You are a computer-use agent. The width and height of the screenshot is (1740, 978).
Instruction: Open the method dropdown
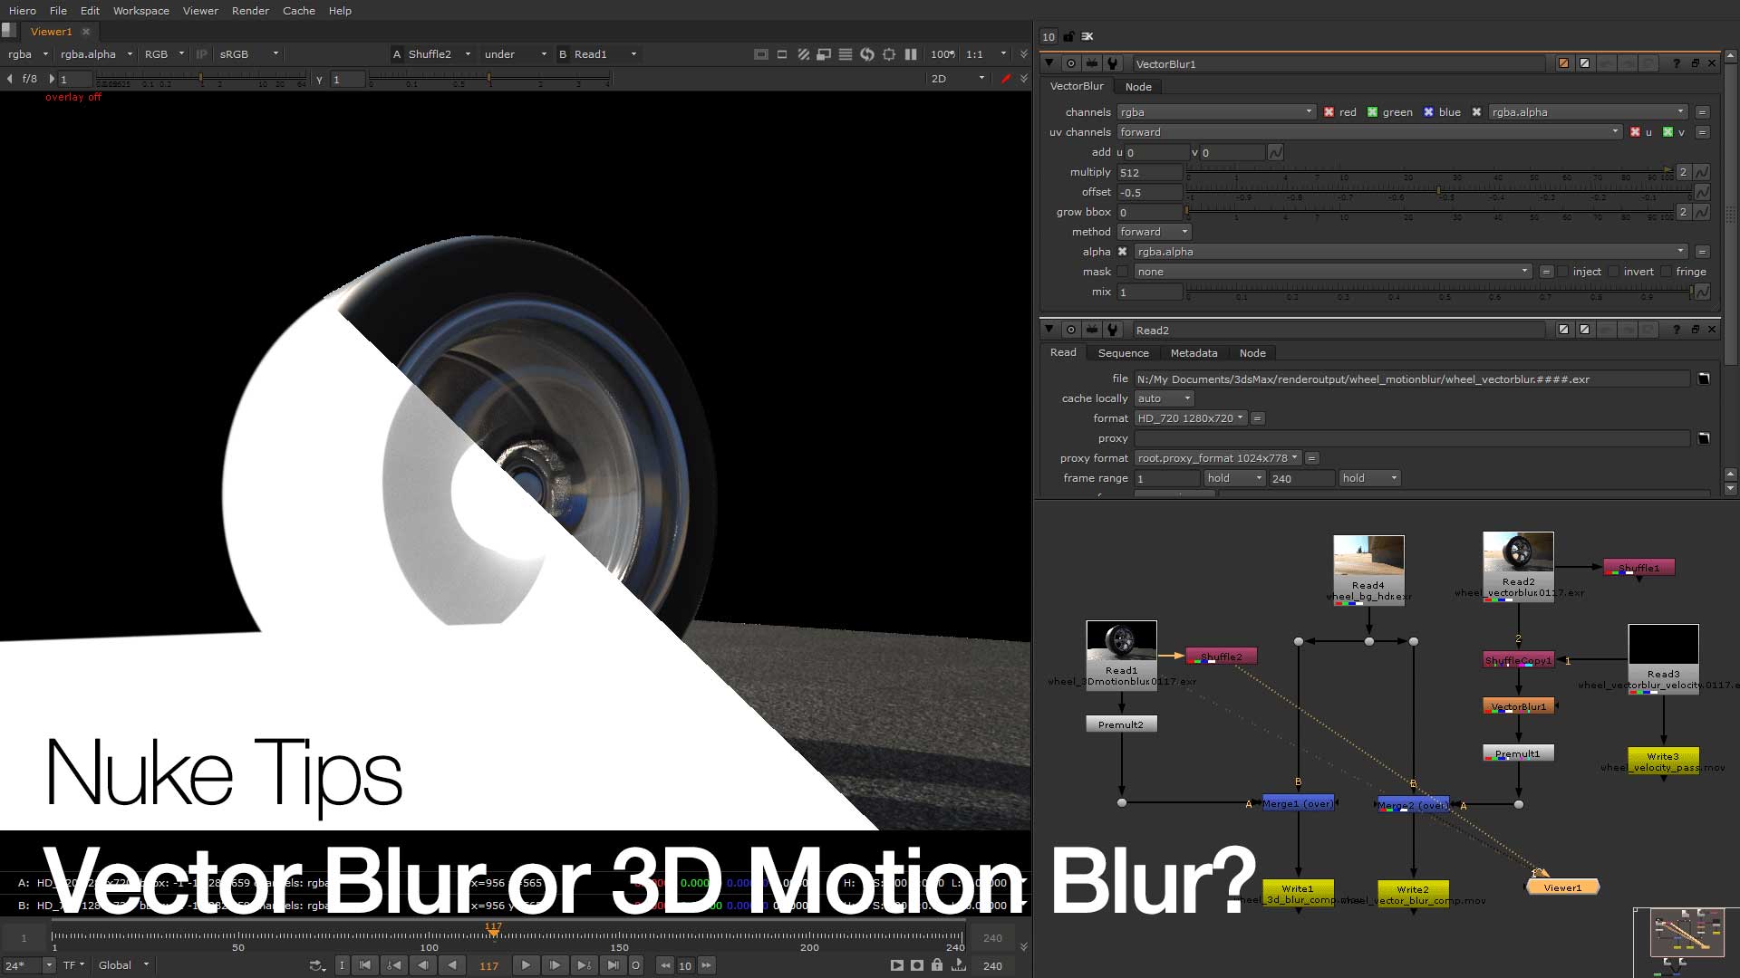[x=1154, y=232]
